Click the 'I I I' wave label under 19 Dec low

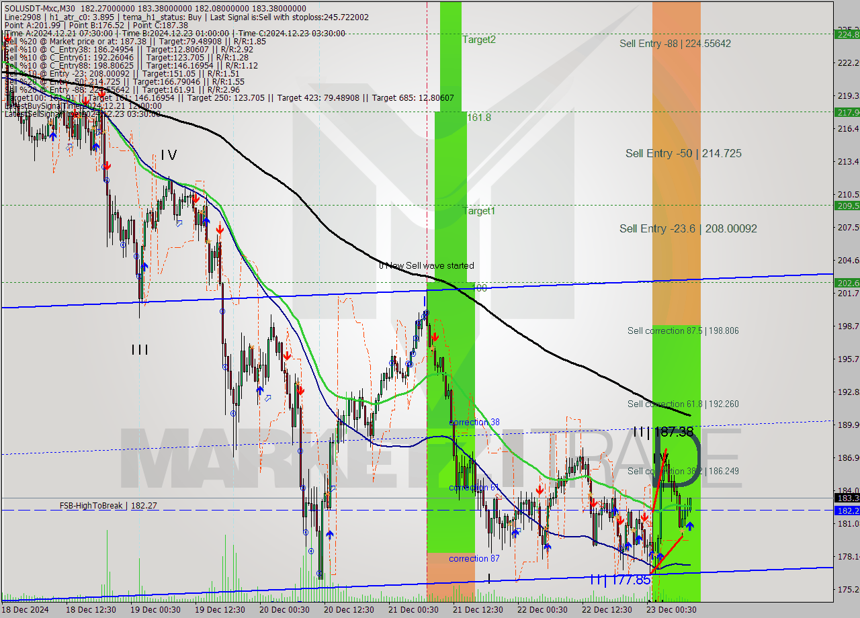(140, 349)
